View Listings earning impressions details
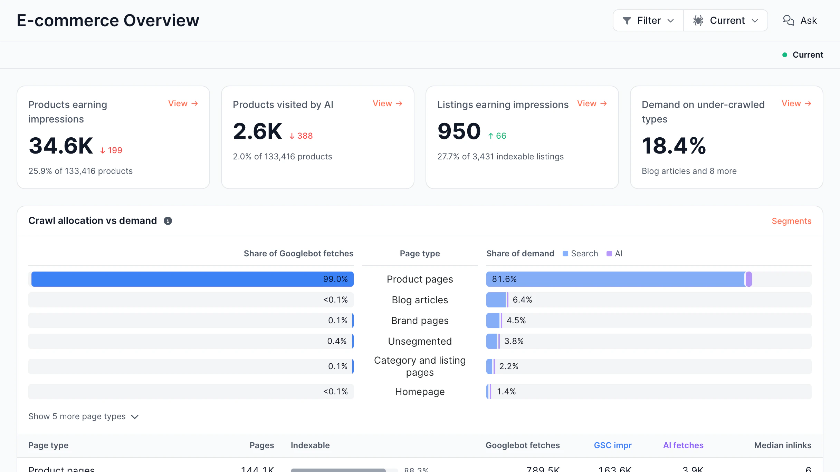The height and width of the screenshot is (472, 840). [x=592, y=104]
